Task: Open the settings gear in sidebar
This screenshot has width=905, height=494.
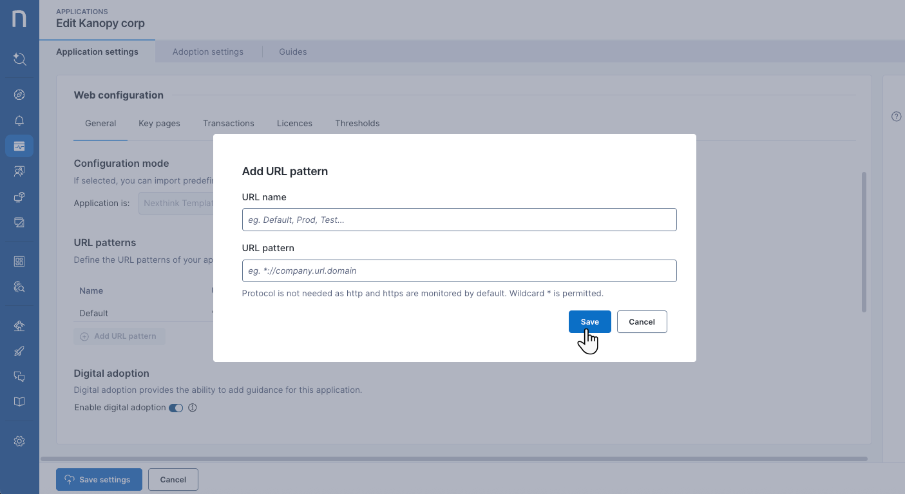Action: point(19,441)
